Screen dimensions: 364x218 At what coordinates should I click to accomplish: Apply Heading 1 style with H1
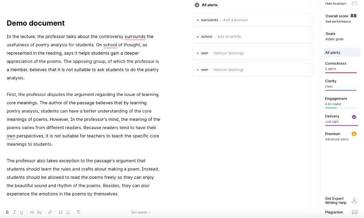point(32,212)
